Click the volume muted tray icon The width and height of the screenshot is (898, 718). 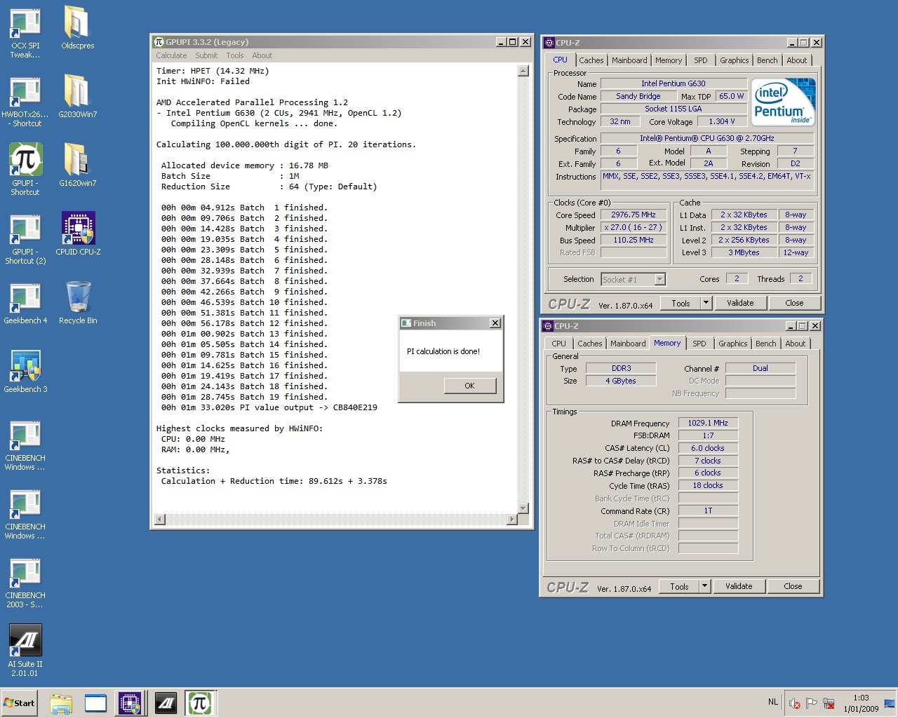click(794, 703)
